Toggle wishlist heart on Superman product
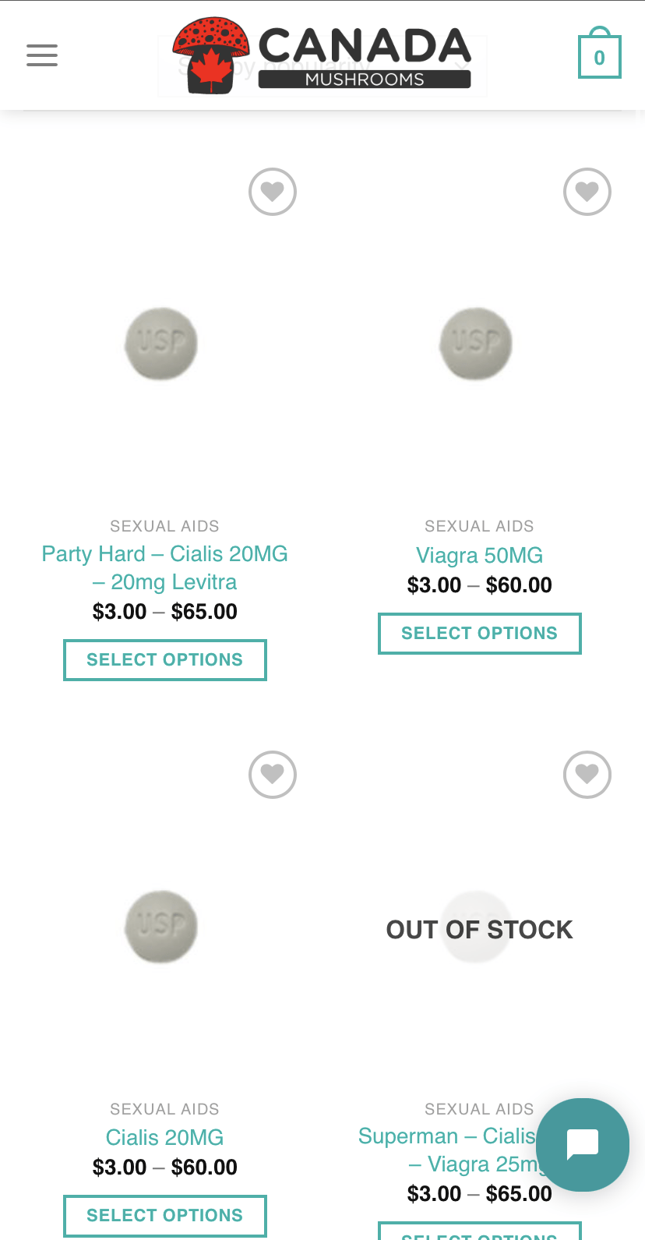The width and height of the screenshot is (645, 1240). tap(587, 775)
